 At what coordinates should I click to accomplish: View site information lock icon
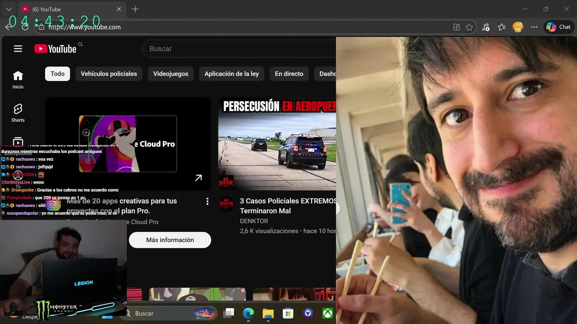[41, 27]
